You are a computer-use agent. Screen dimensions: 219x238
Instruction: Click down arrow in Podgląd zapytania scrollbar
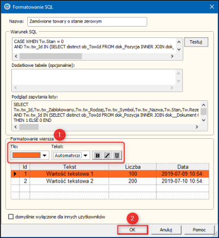[204, 120]
